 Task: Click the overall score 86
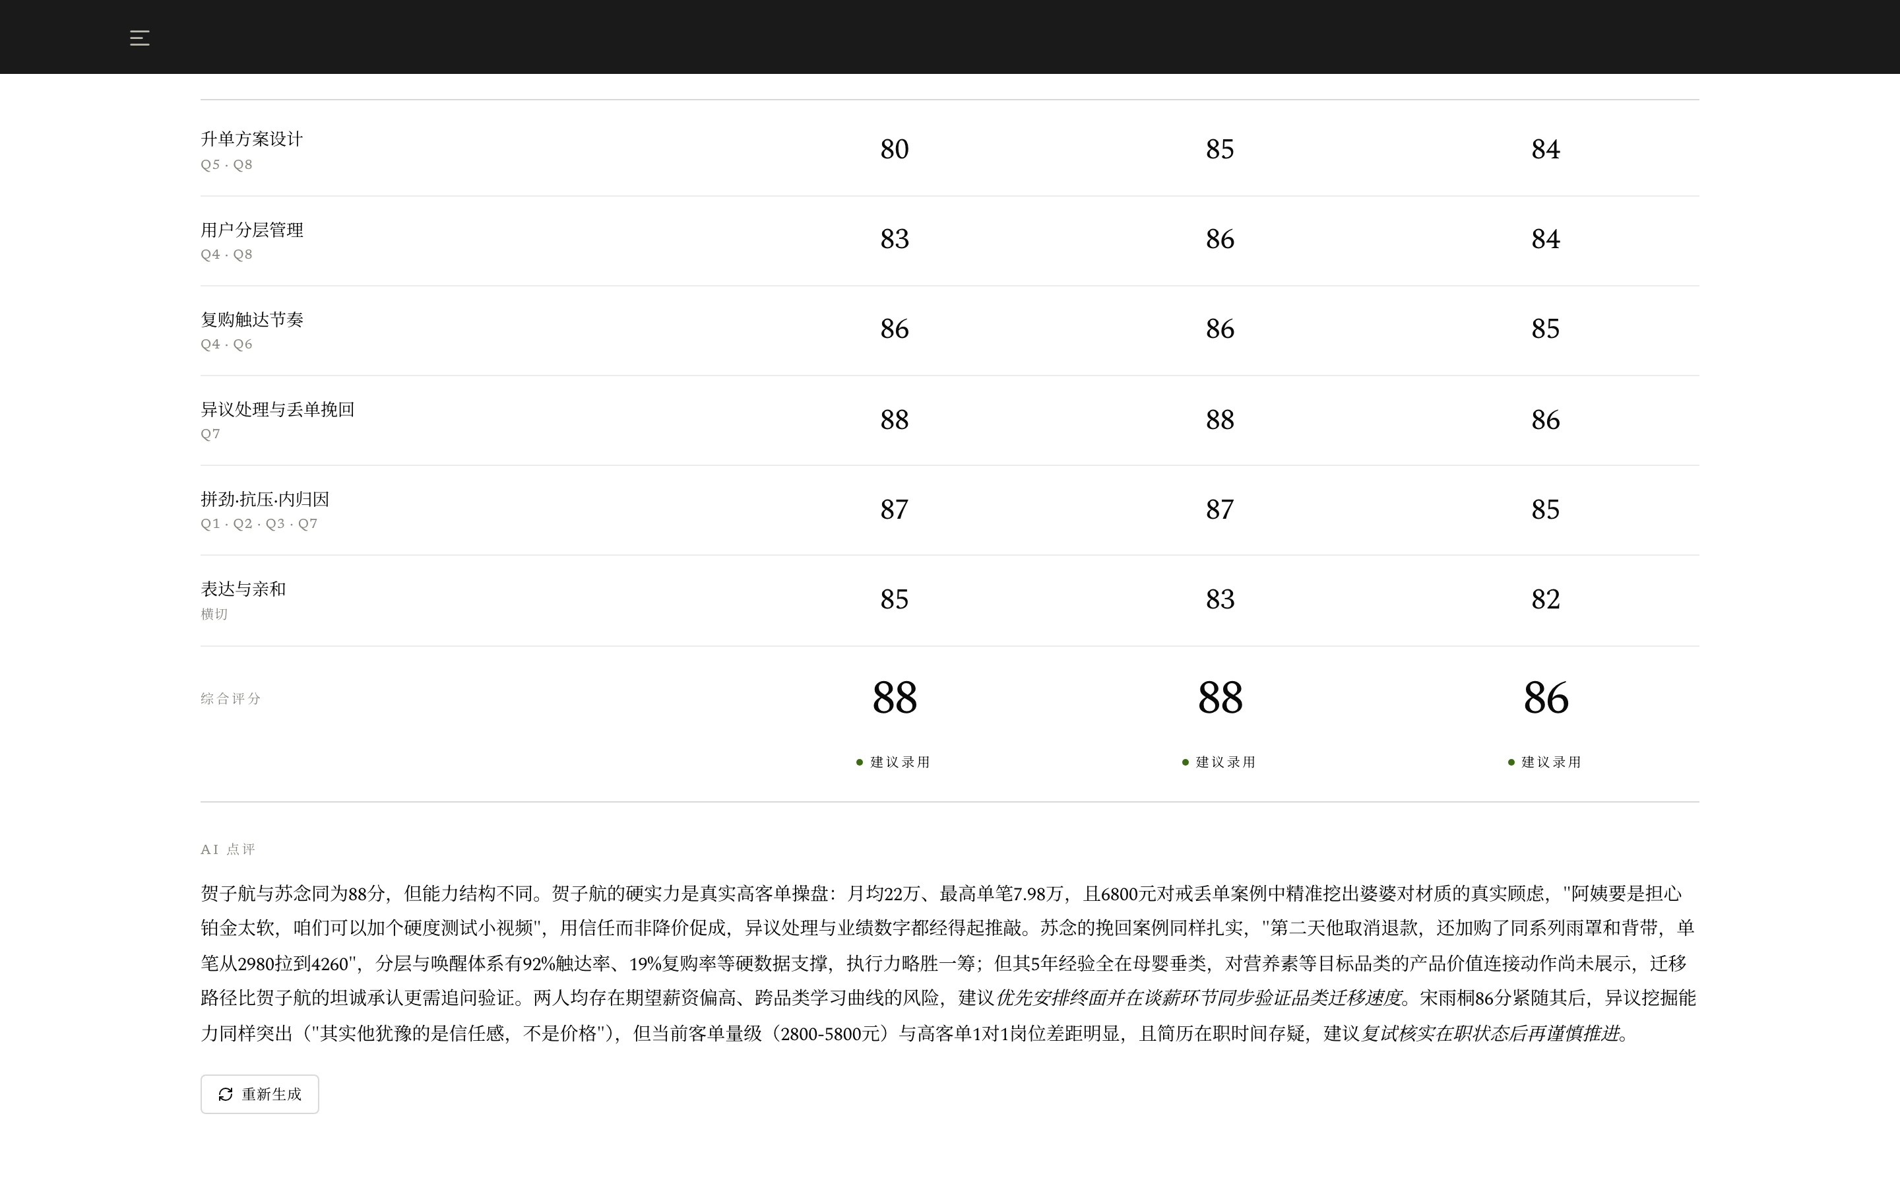pyautogui.click(x=1545, y=698)
